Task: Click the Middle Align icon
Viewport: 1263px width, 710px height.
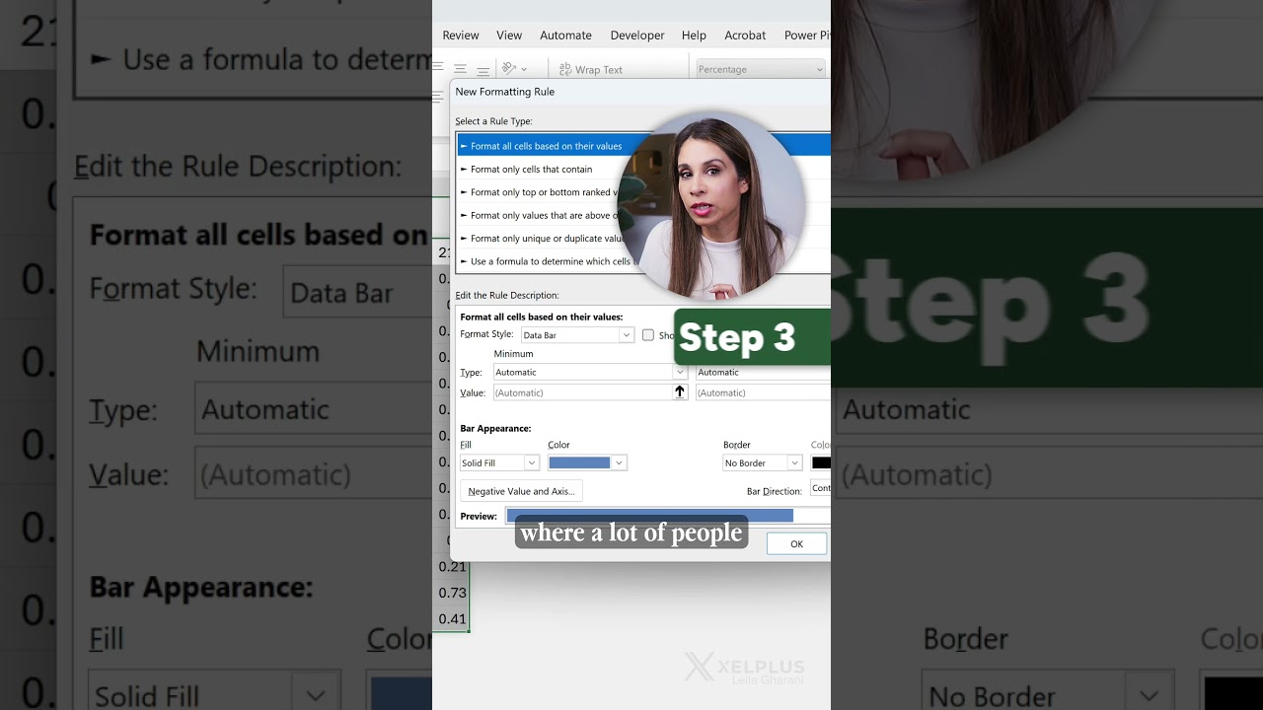Action: [x=460, y=68]
